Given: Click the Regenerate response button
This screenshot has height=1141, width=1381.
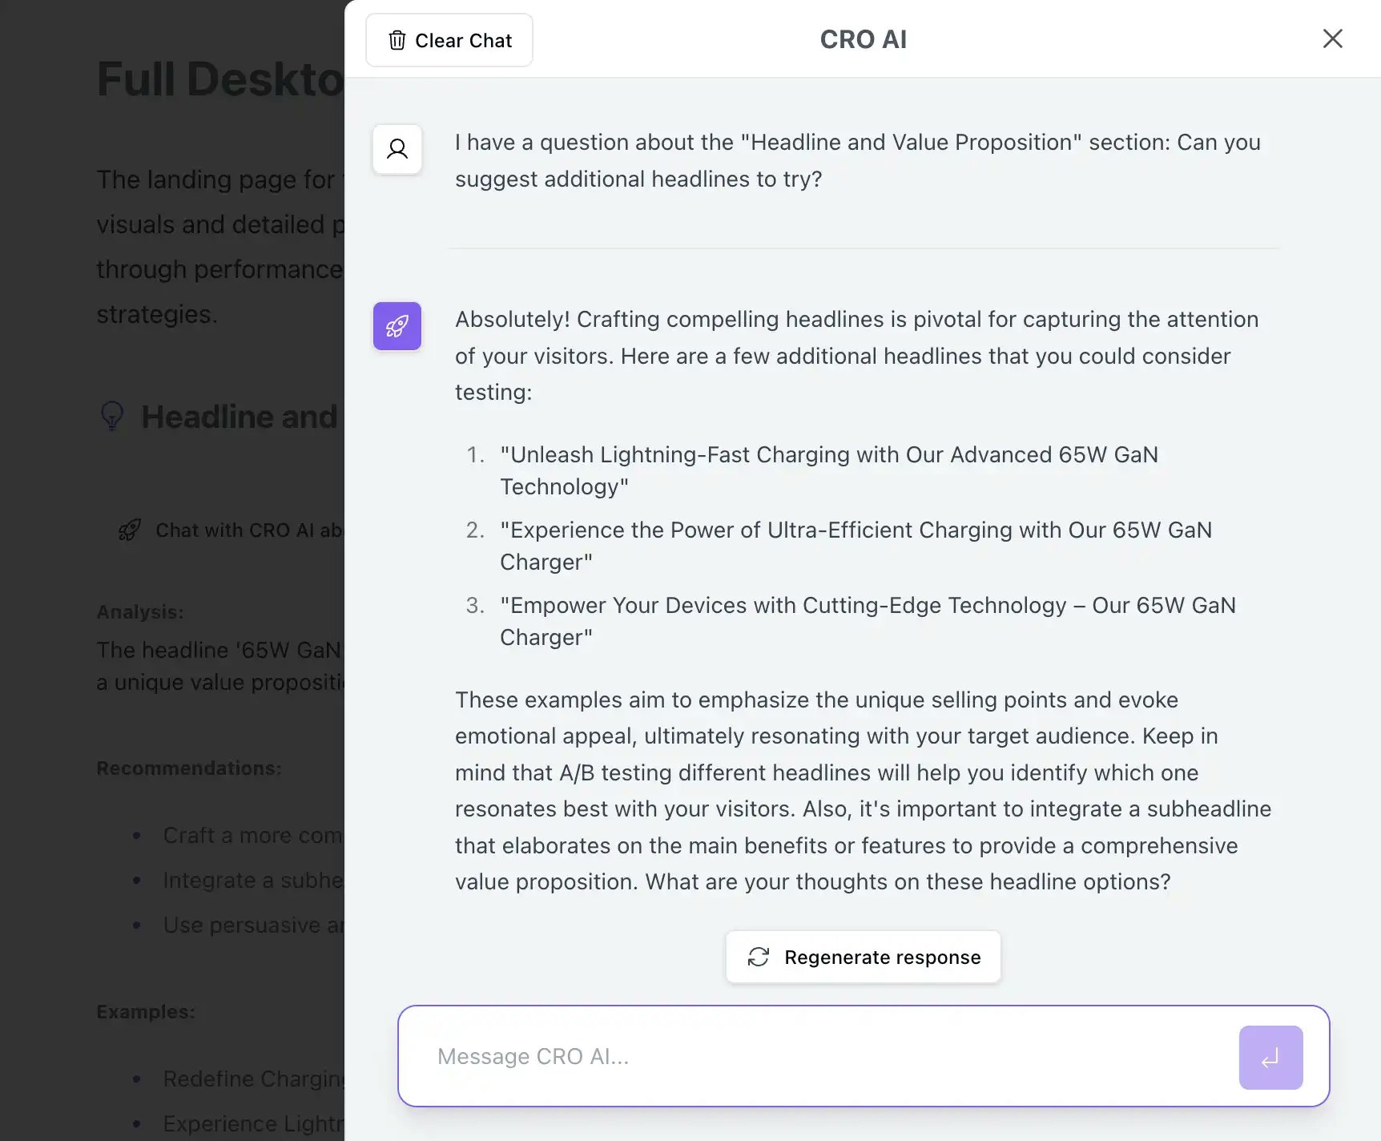Looking at the screenshot, I should (863, 957).
